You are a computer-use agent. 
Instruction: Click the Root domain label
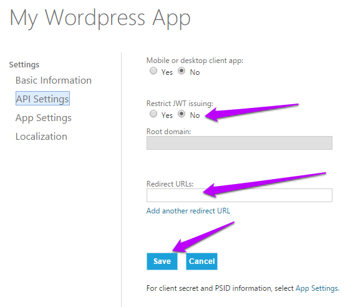pos(169,132)
